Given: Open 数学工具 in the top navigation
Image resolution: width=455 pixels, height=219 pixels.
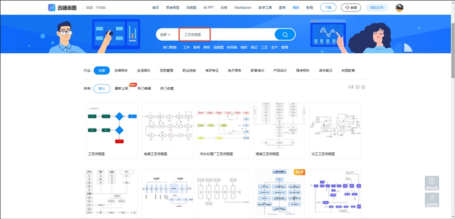Looking at the screenshot, I should click(265, 7).
